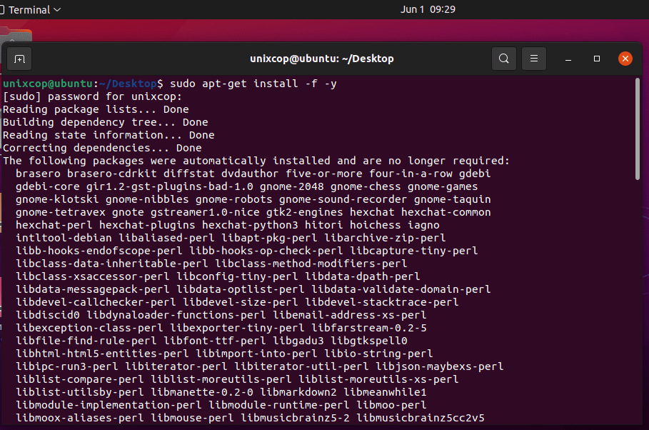Click the green unixcop@ubuntu prompt text

pyautogui.click(x=48, y=84)
